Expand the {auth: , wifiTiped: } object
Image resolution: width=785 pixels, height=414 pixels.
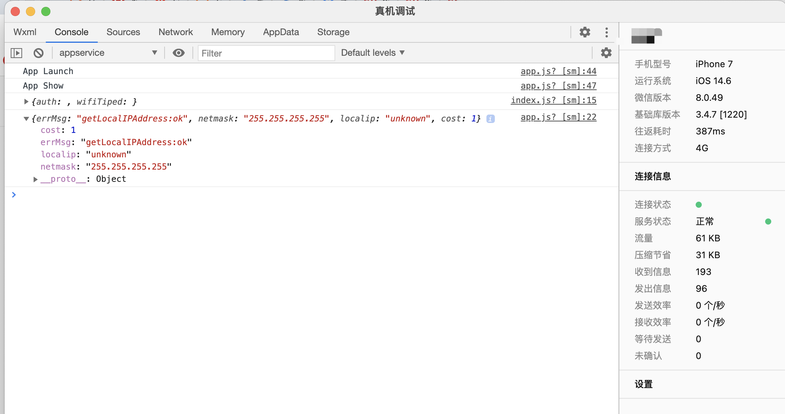pyautogui.click(x=26, y=102)
